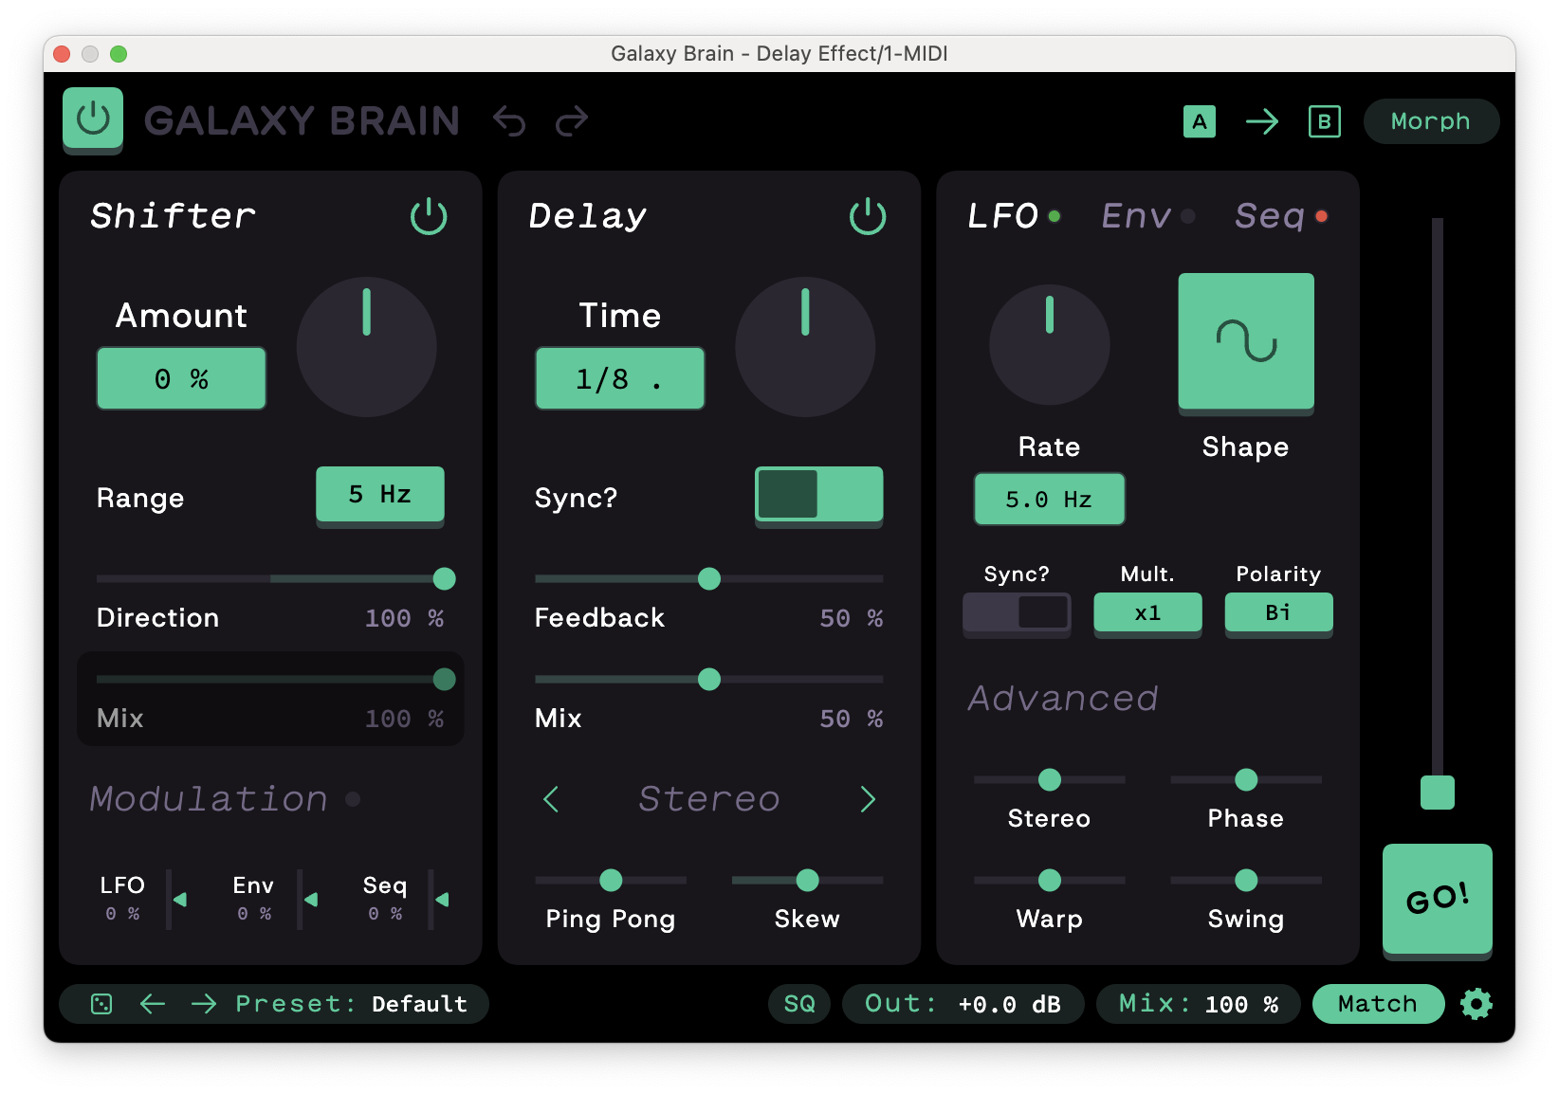This screenshot has height=1094, width=1559.
Task: Switch to the Seq modulator tab
Action: (1271, 216)
